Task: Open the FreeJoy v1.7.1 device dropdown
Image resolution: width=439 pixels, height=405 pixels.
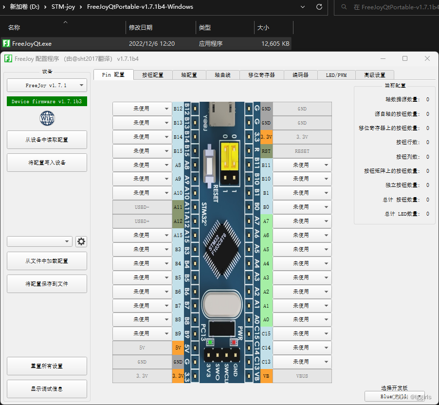Action: click(x=46, y=85)
